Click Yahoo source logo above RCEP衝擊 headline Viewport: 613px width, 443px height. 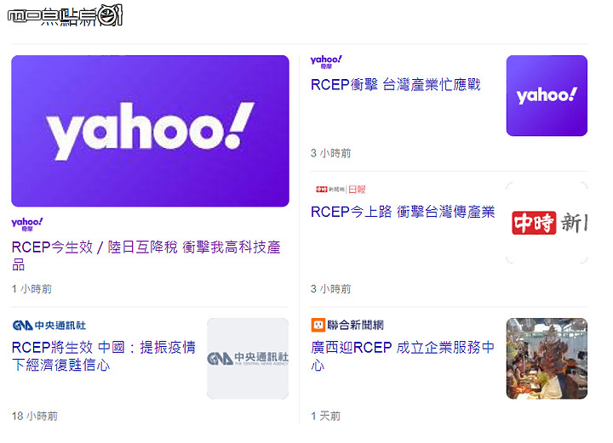tap(326, 62)
